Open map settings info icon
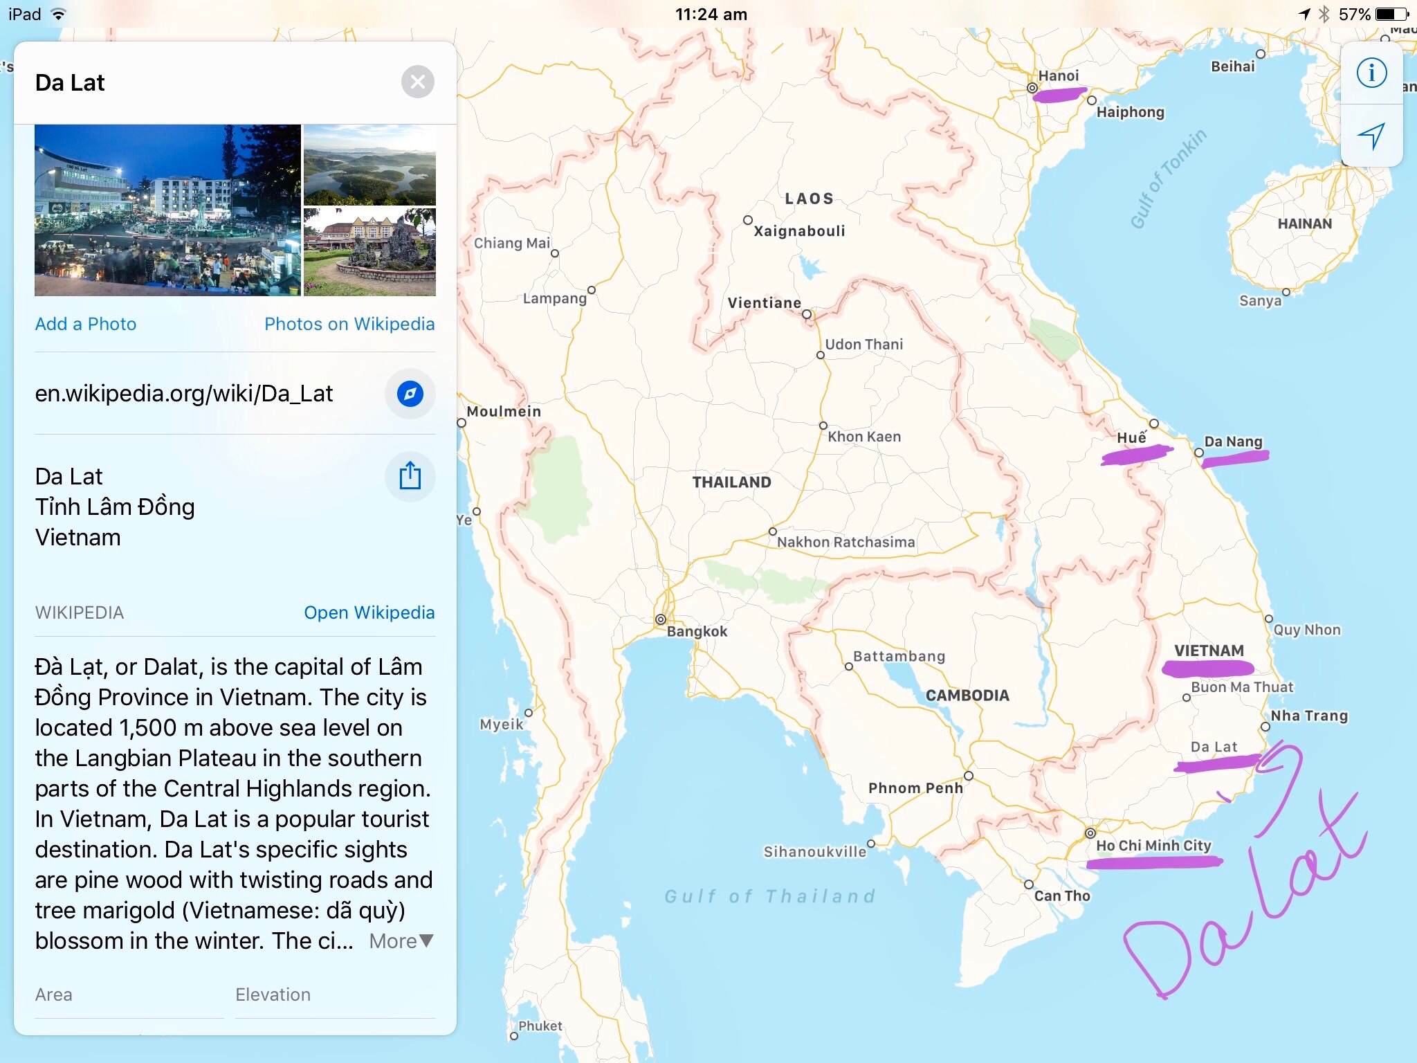 point(1371,73)
